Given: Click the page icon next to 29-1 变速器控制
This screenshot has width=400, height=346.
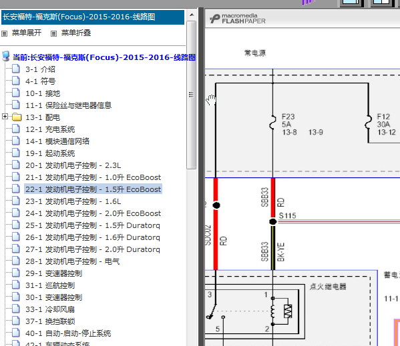Looking at the screenshot, I should (x=16, y=273).
